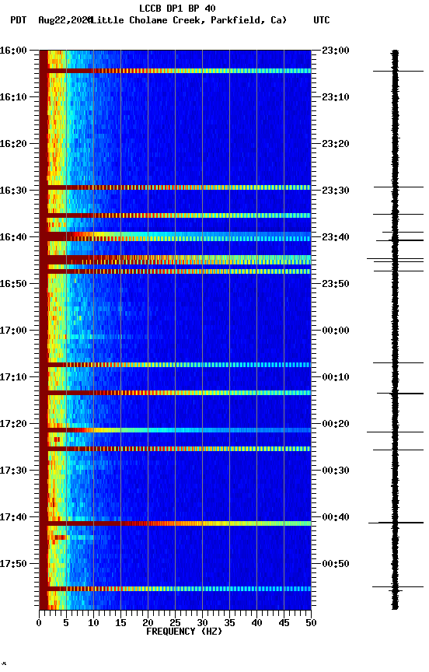Image resolution: width=429 pixels, height=672 pixels.
Task: Click the broadband event band near 17:21
Action: click(x=175, y=430)
